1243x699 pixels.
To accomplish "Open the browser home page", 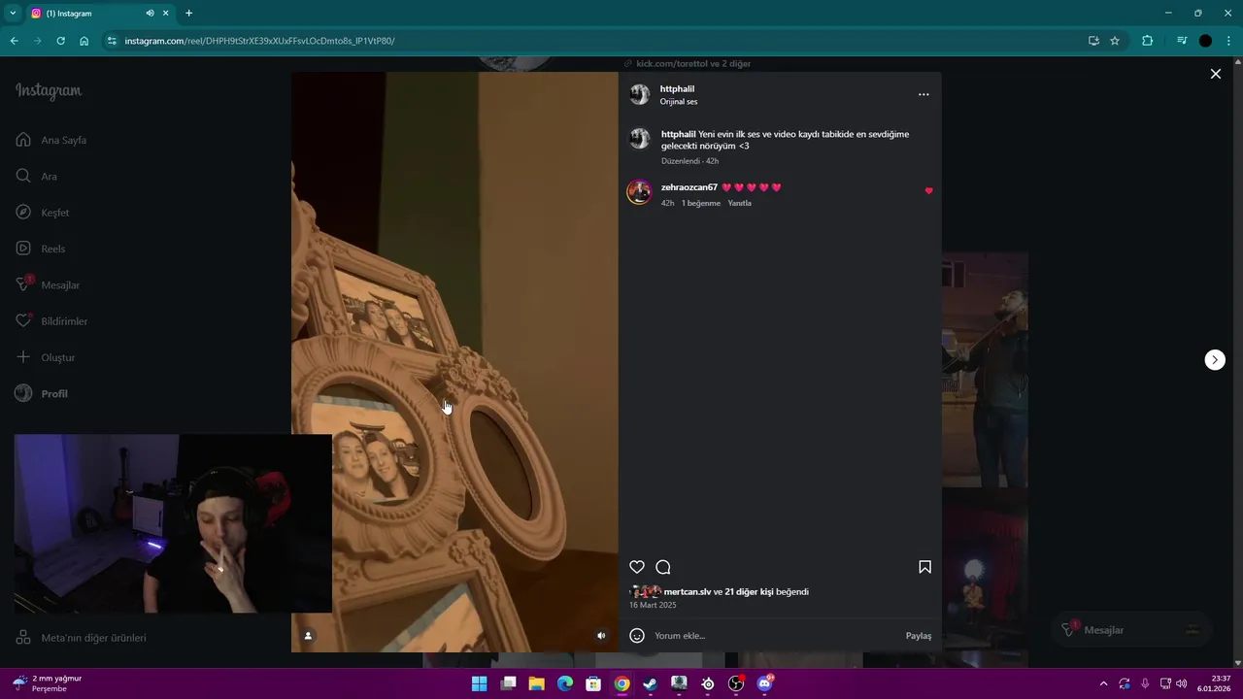I will coord(84,41).
